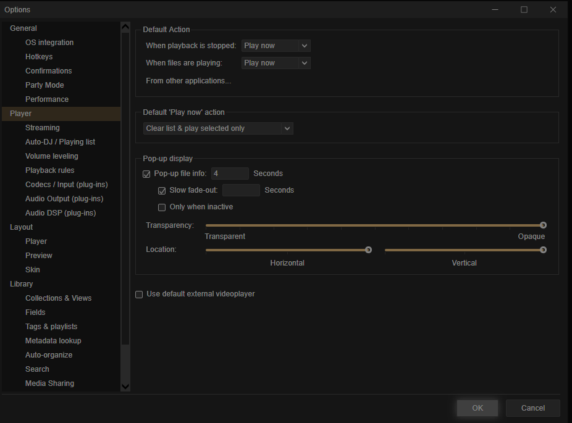Click the scroll up arrow in sidebar
This screenshot has width=572, height=423.
pos(125,28)
